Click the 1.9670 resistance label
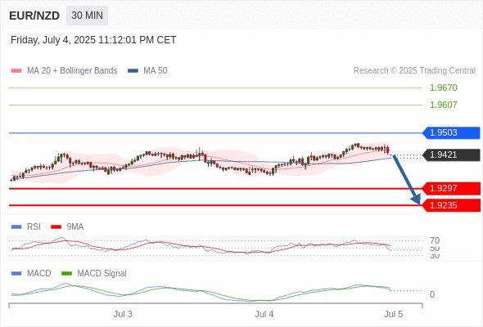 [x=443, y=87]
